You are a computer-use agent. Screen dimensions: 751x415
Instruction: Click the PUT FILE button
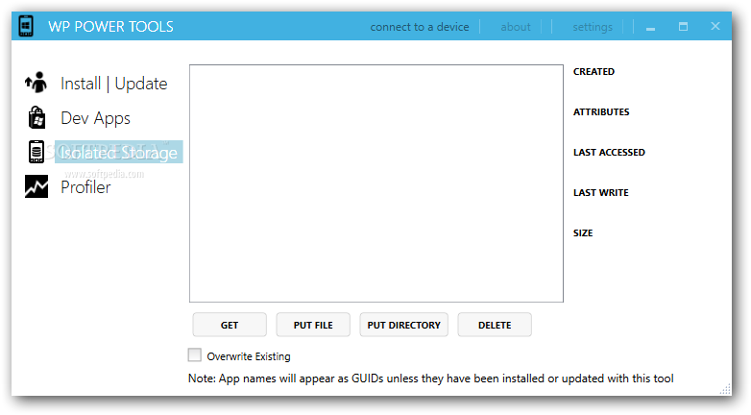(313, 325)
